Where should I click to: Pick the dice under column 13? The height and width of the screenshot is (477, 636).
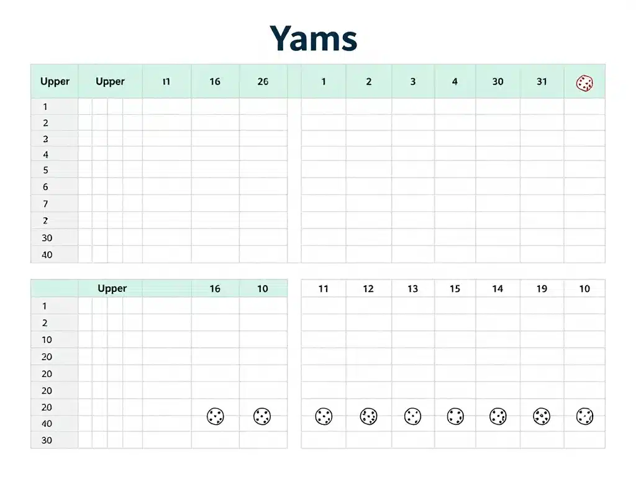[x=412, y=416]
